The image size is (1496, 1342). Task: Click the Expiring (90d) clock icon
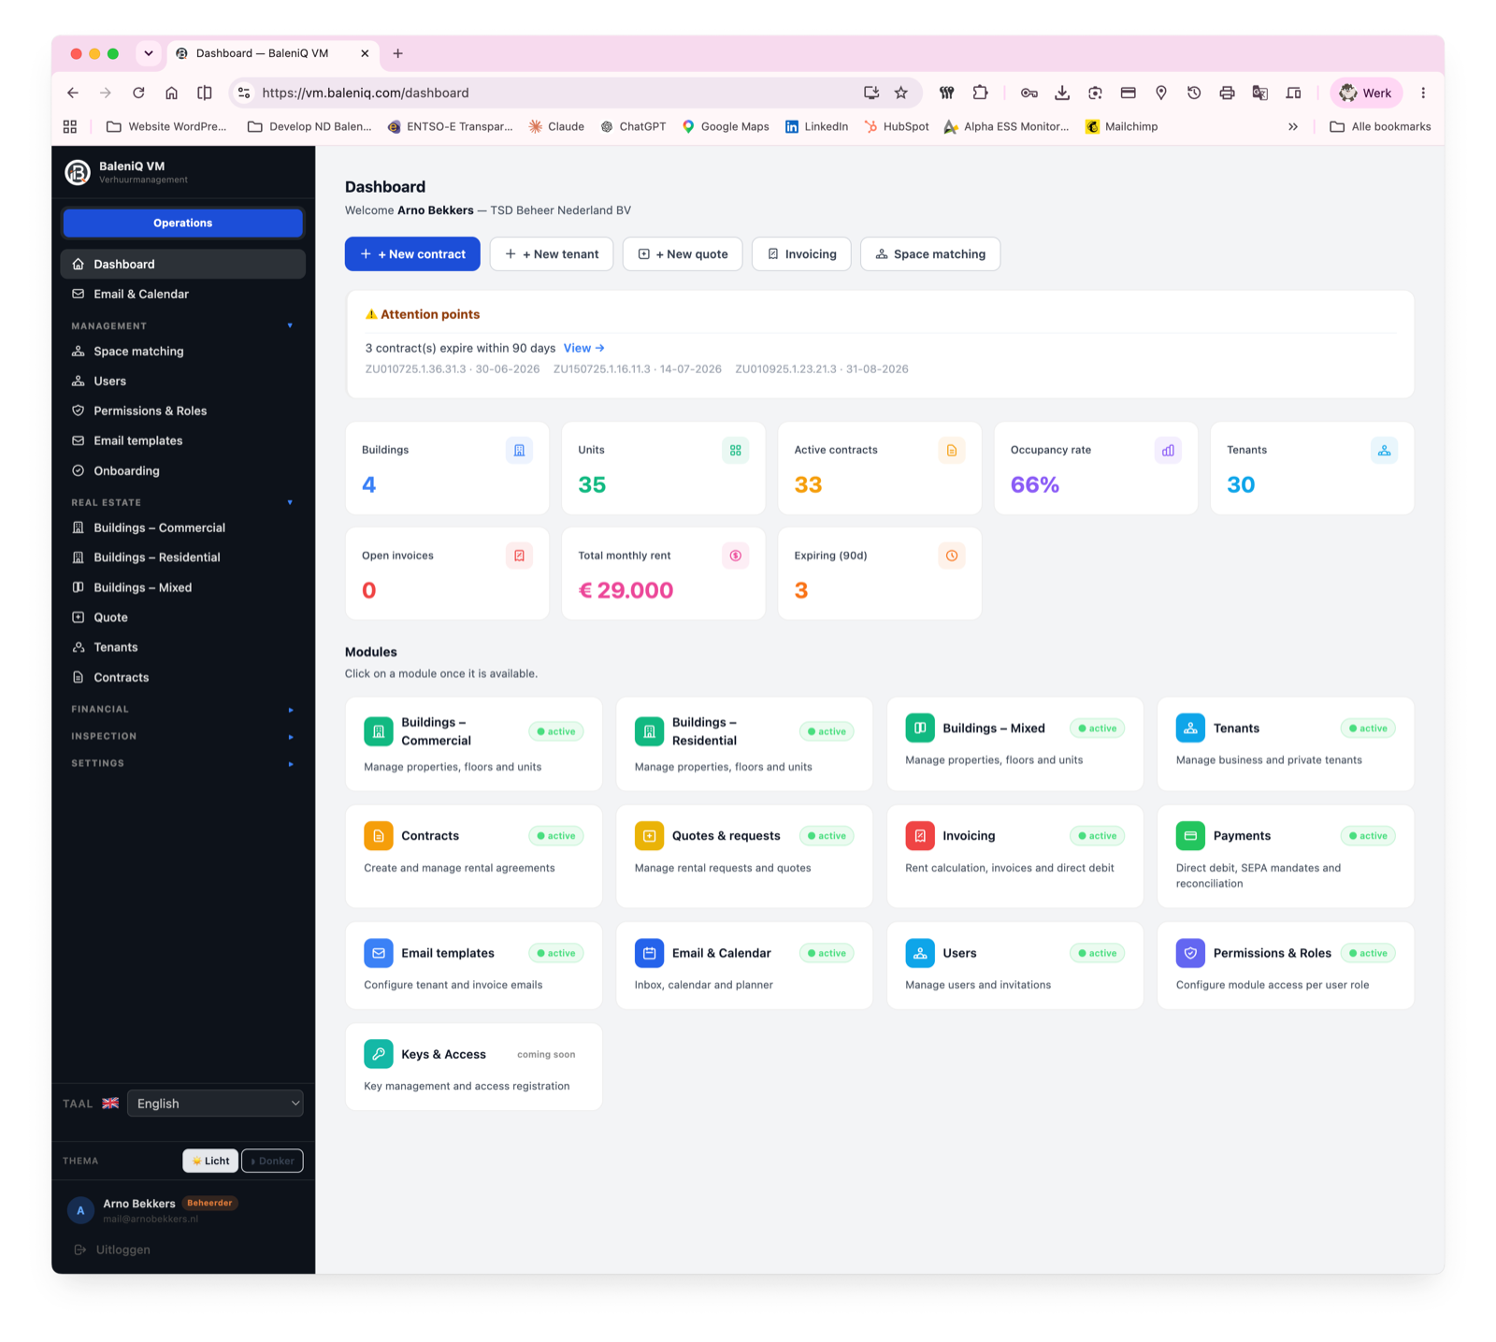952,556
